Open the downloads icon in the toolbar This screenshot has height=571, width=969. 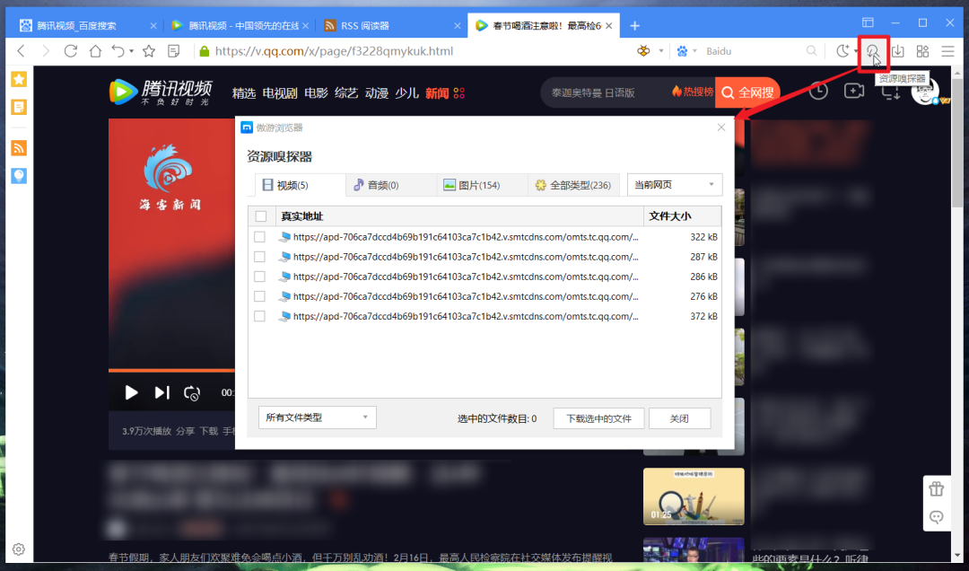pos(898,51)
